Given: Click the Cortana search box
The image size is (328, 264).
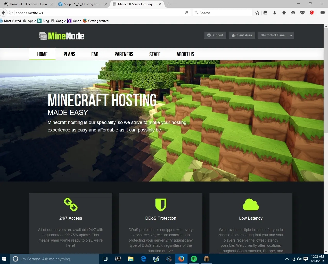Looking at the screenshot, I should tap(55, 259).
